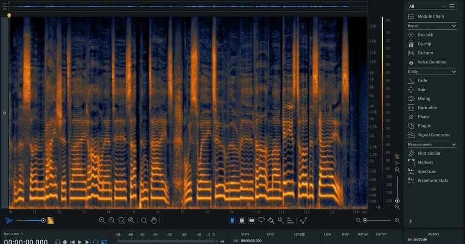The width and height of the screenshot is (465, 244).
Task: Expand the side panel chevron arrow
Action: click(410, 221)
